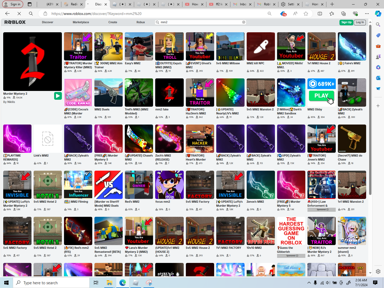
Task: Open the Favorites list
Action: (332, 14)
